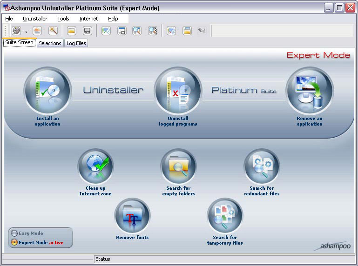Click the toolbar drag grip handle
Viewport: 358px width, 266px height.
click(6, 31)
